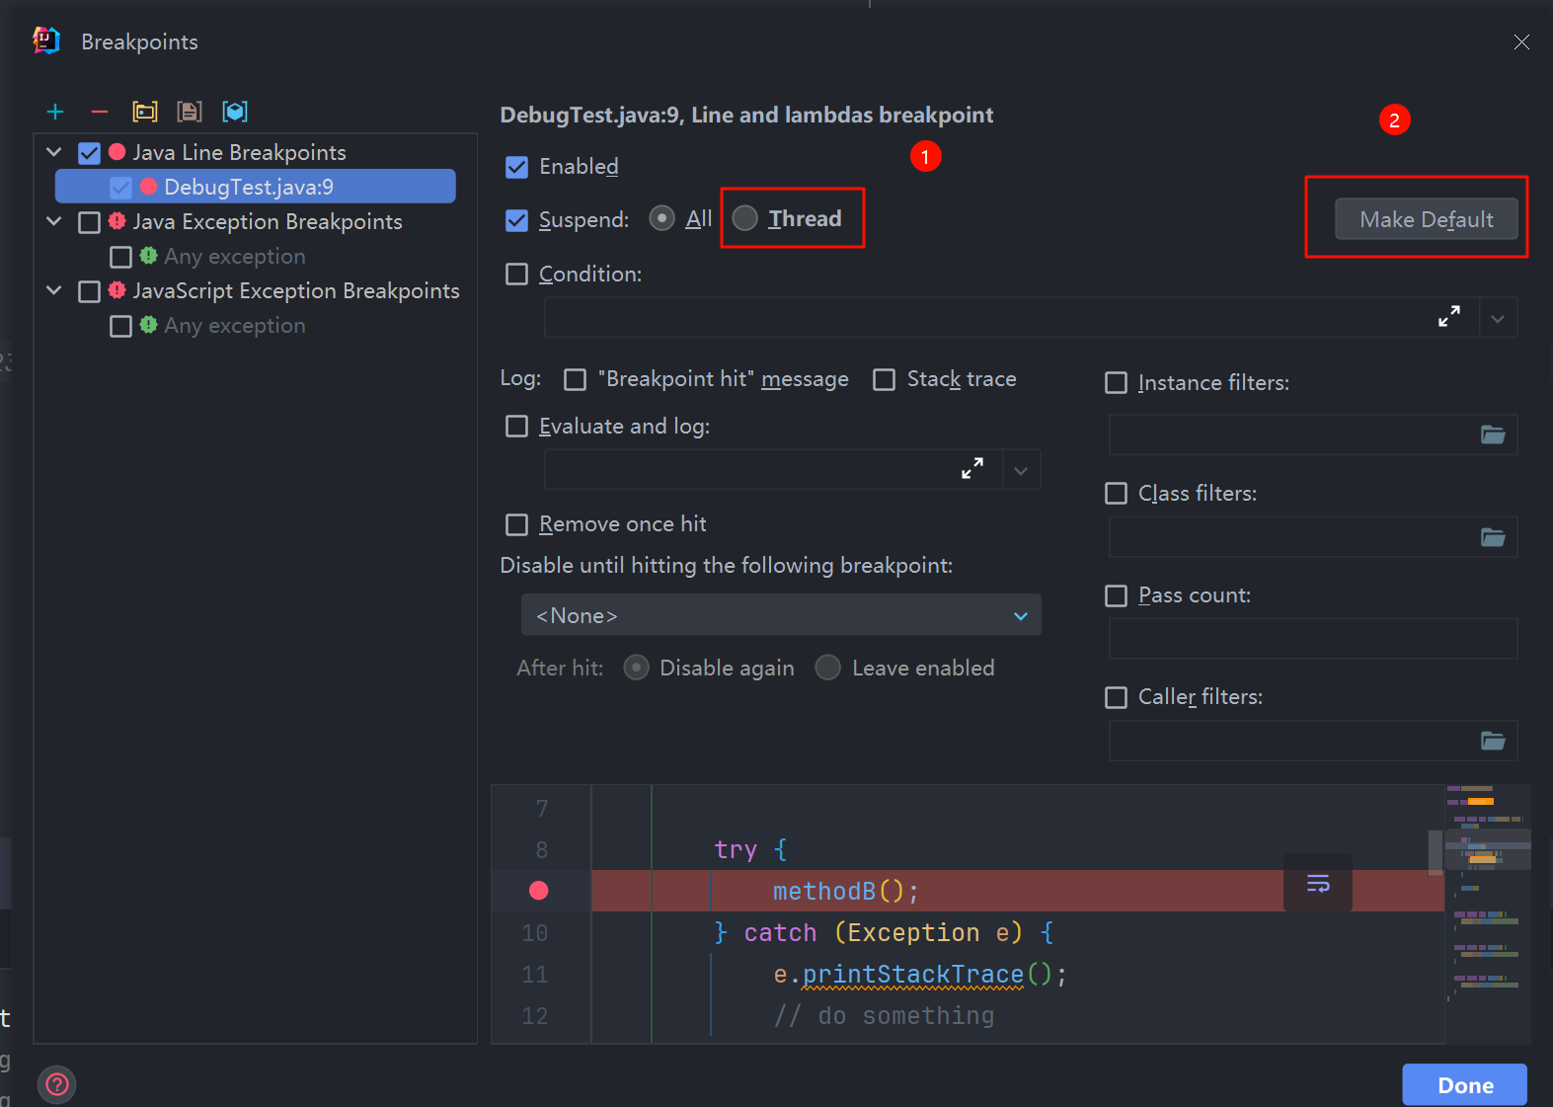This screenshot has width=1553, height=1107.
Task: Select Leave enabled radio button
Action: 828,669
